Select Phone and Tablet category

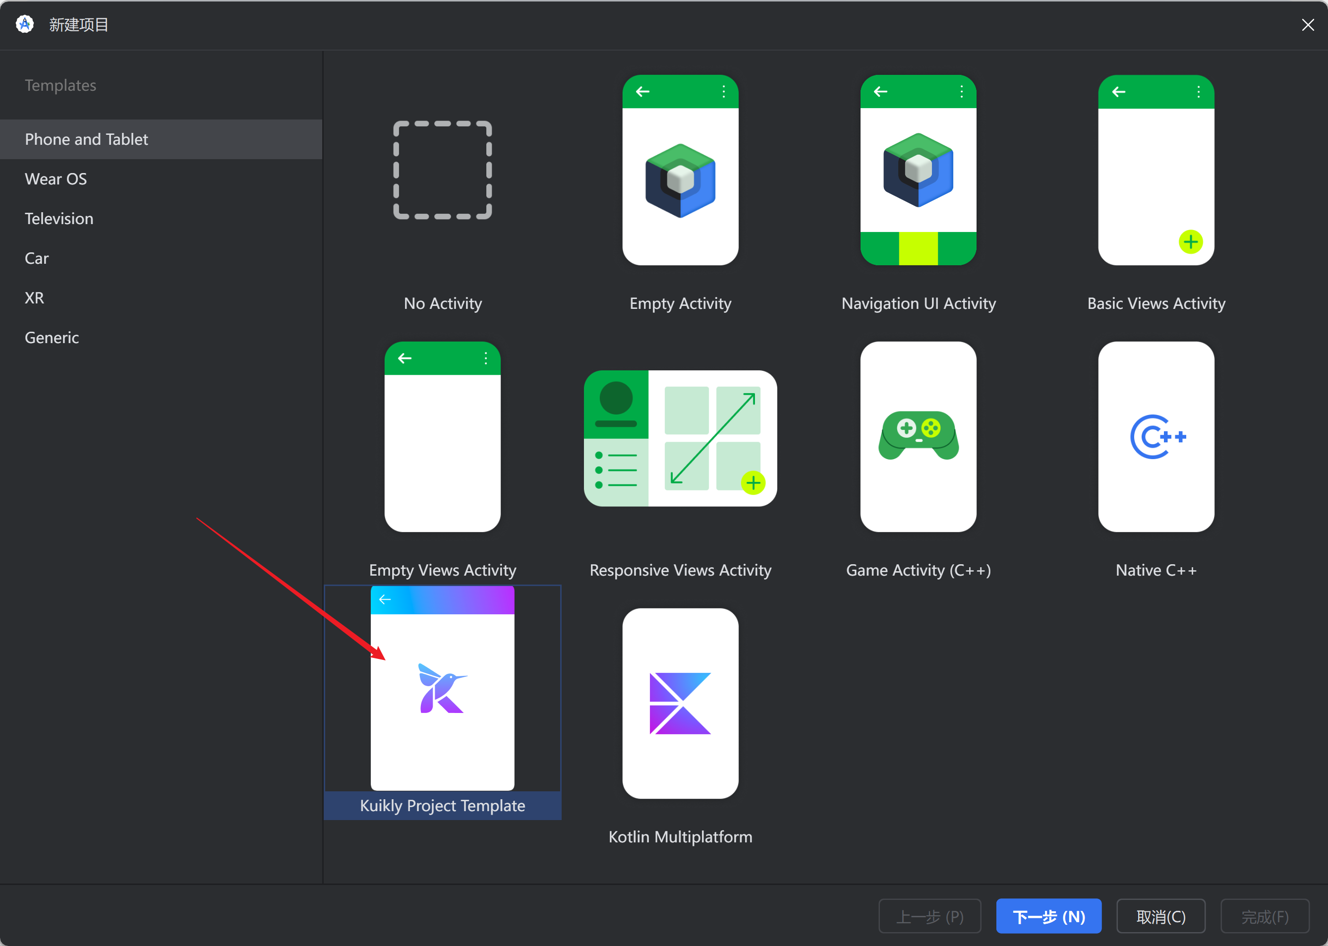(86, 139)
